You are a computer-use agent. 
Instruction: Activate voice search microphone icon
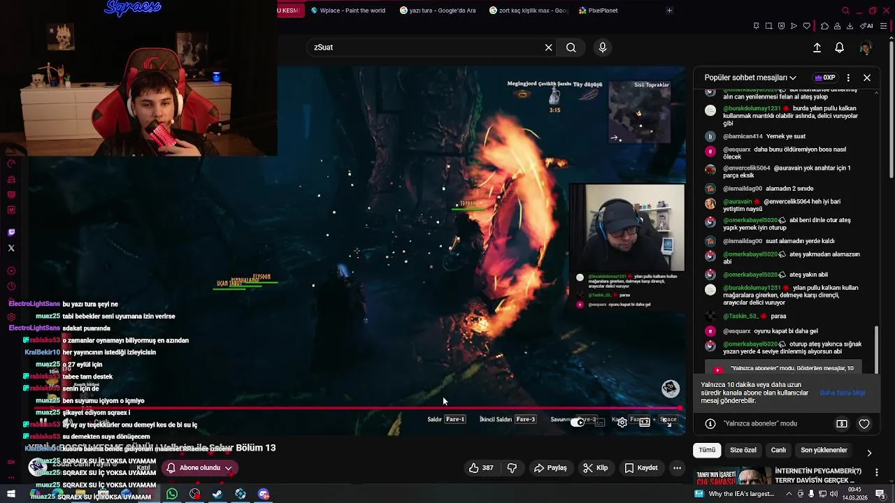(603, 48)
